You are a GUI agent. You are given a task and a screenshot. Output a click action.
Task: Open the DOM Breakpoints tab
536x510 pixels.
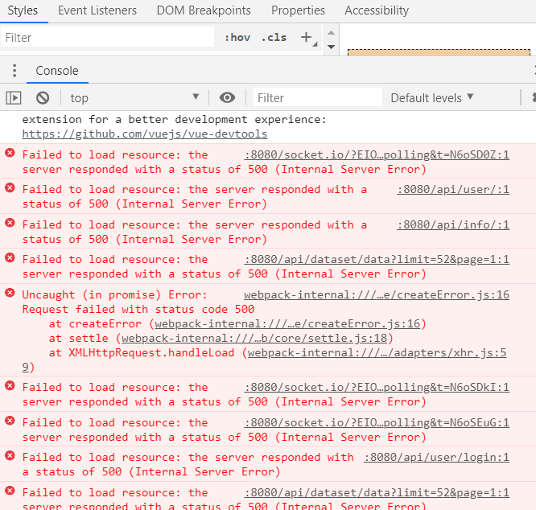[x=204, y=10]
